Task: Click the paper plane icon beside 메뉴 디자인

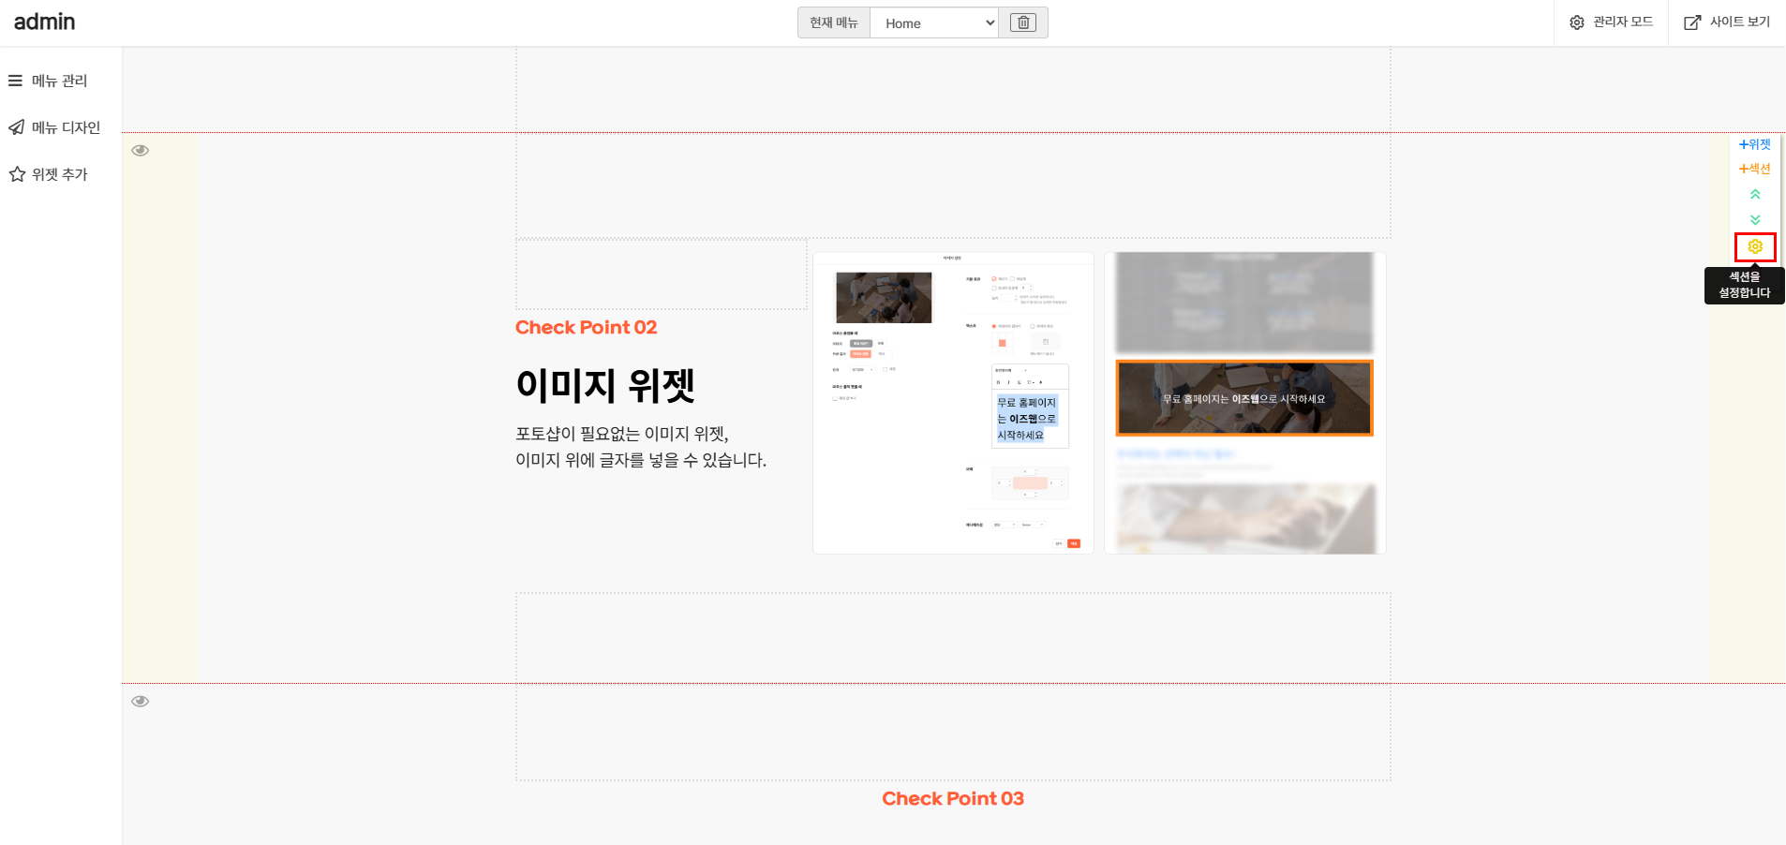Action: pyautogui.click(x=16, y=127)
